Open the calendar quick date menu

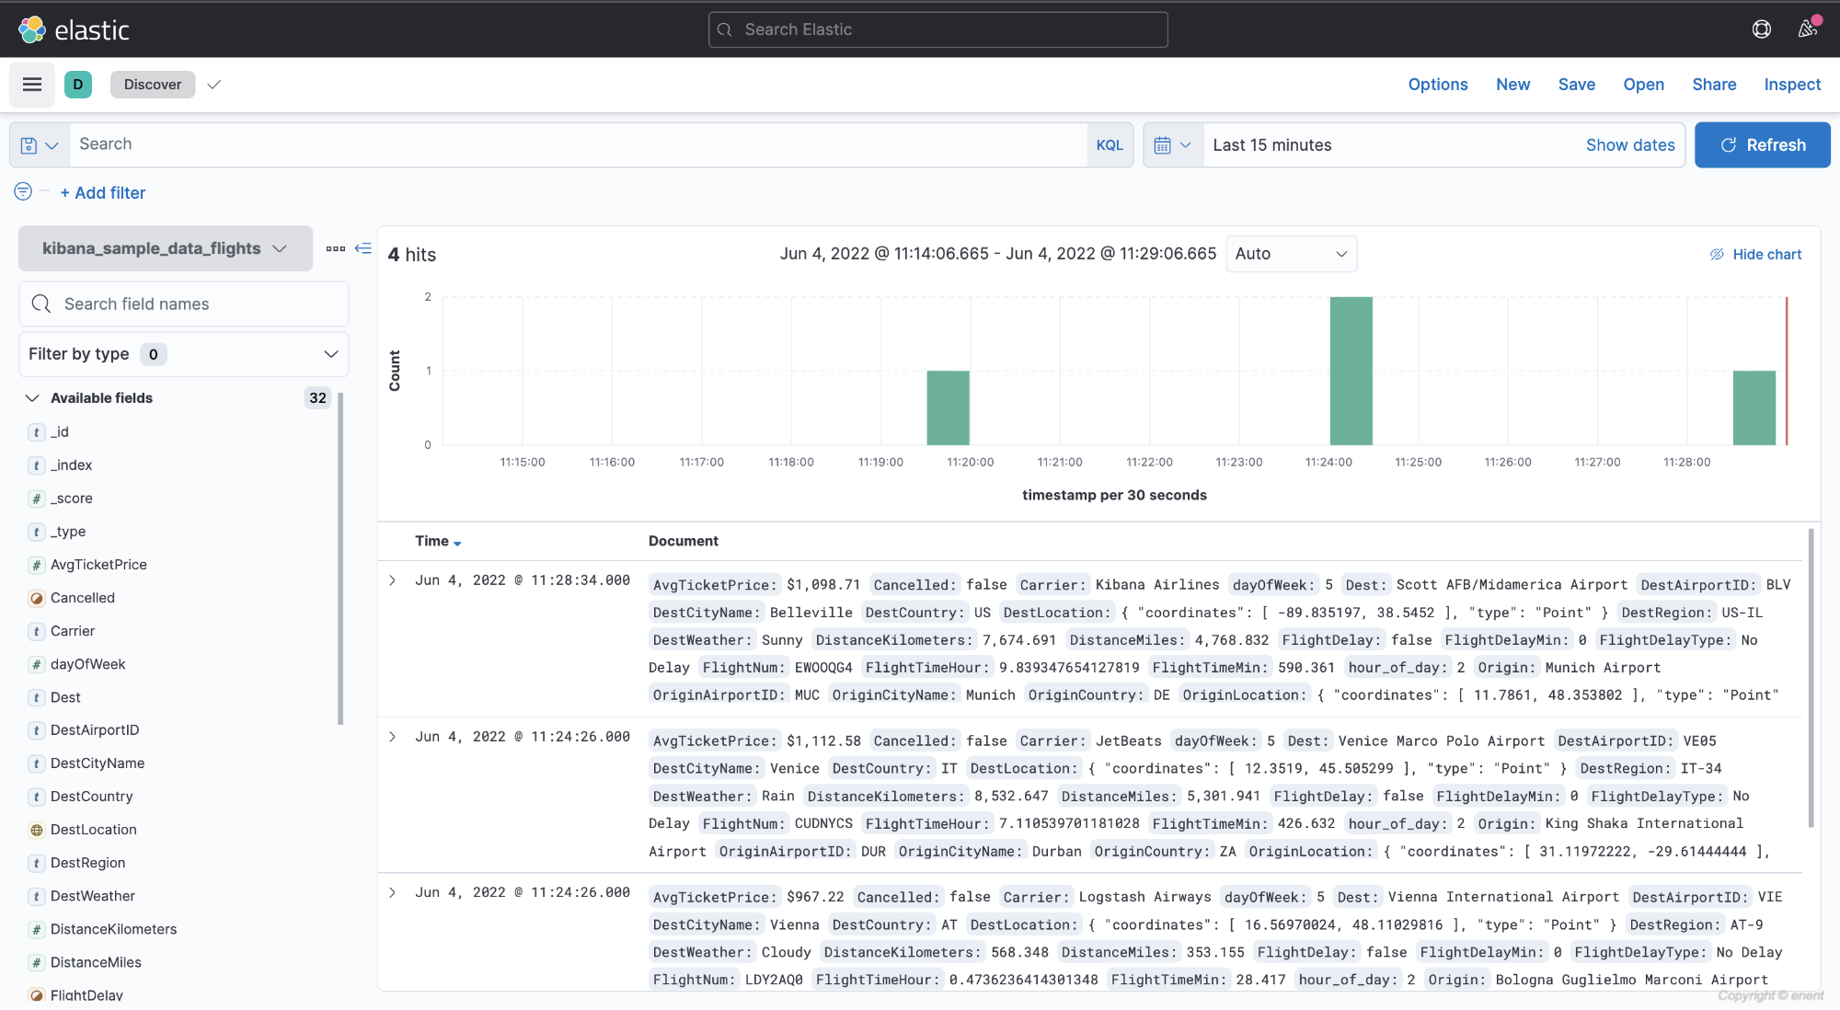(x=1173, y=145)
